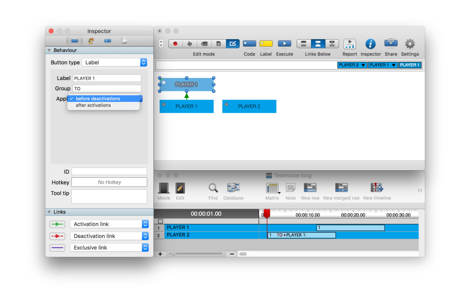Click the New merged row icon
Image resolution: width=469 pixels, height=299 pixels.
pos(341,187)
